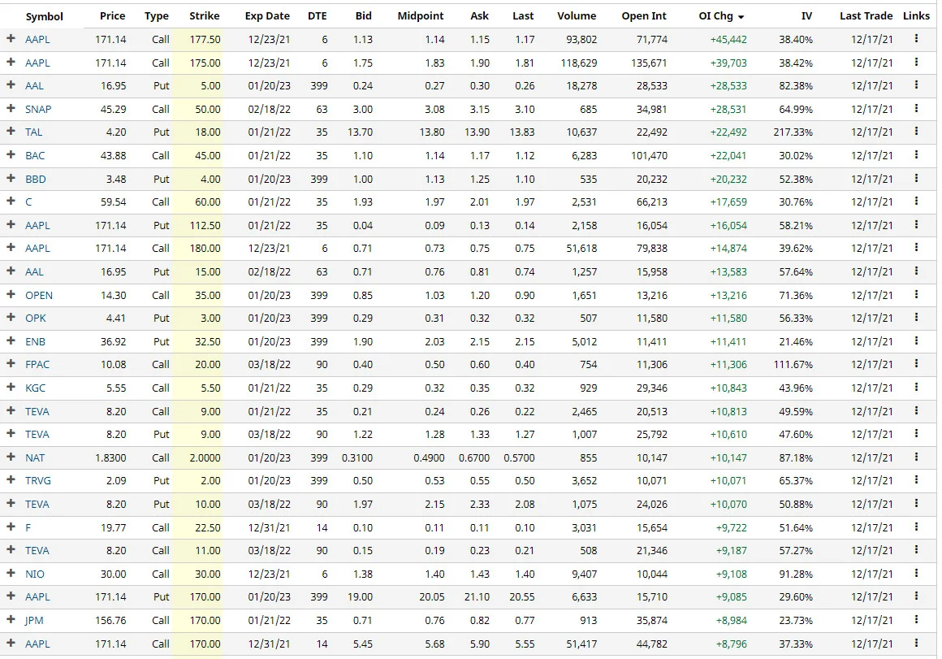
Task: Select OI change value +45,442
Action: pos(728,39)
